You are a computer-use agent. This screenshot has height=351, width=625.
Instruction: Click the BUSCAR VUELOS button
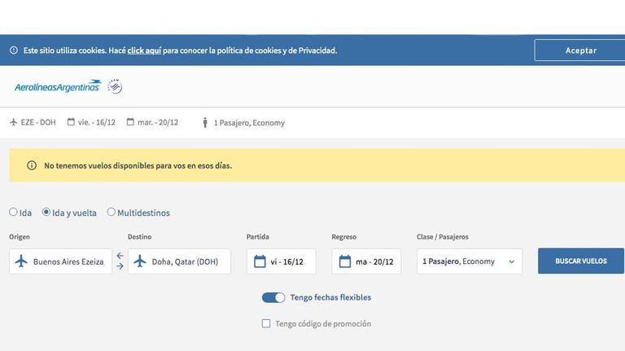tap(581, 261)
